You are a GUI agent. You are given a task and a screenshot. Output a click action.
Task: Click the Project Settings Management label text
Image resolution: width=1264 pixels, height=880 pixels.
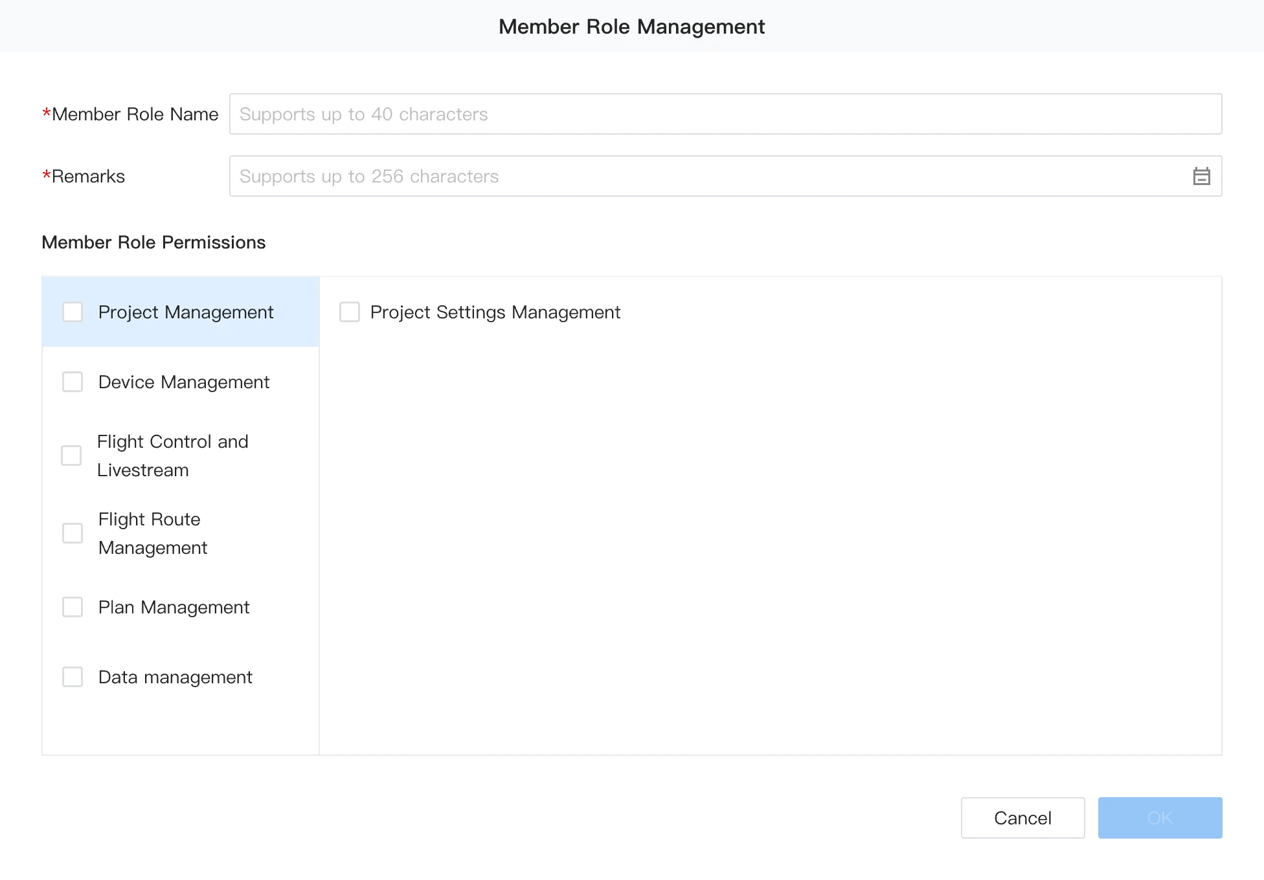(x=495, y=312)
